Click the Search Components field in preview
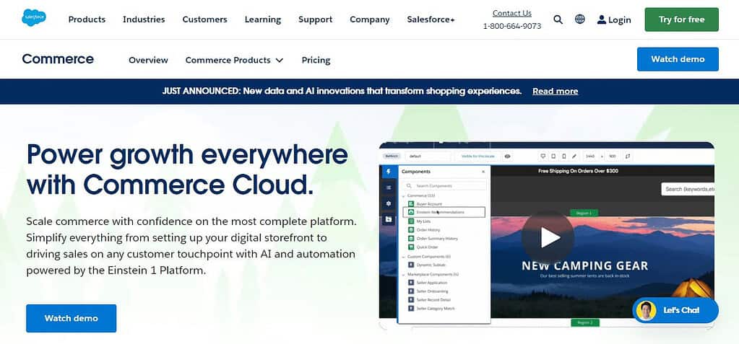This screenshot has height=344, width=739. coord(444,186)
